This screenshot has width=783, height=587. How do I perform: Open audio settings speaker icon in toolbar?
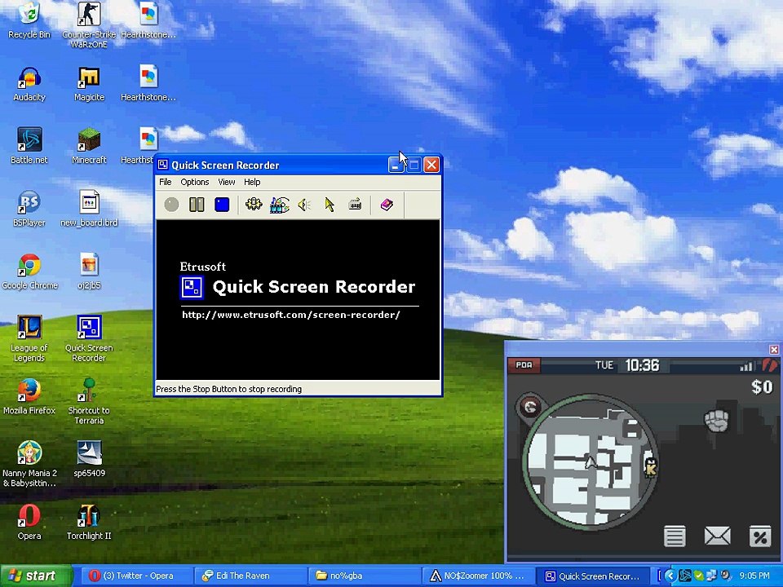304,205
